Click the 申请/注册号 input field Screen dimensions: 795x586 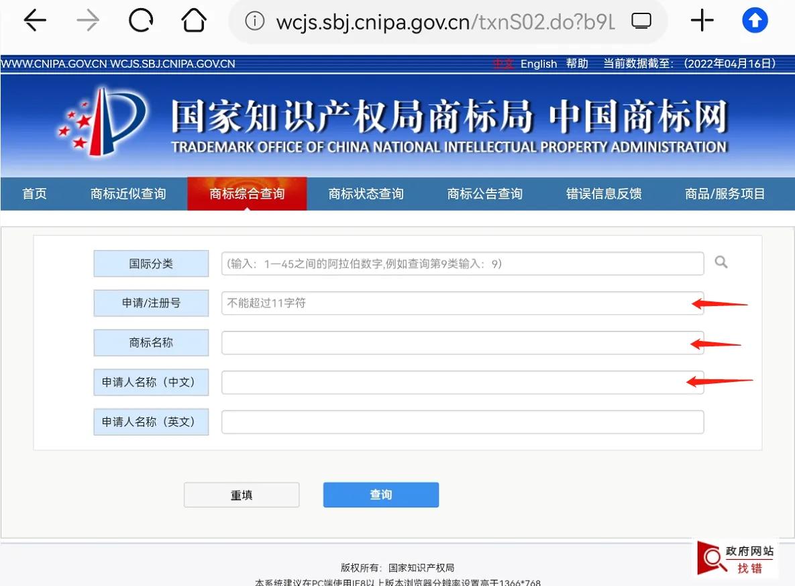coord(462,303)
